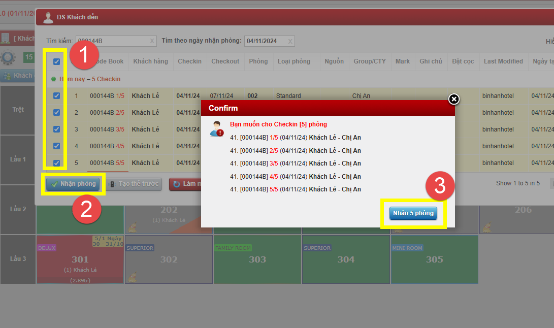The height and width of the screenshot is (328, 554).
Task: Uncheck the checkbox for booking row 3
Action: (57, 129)
